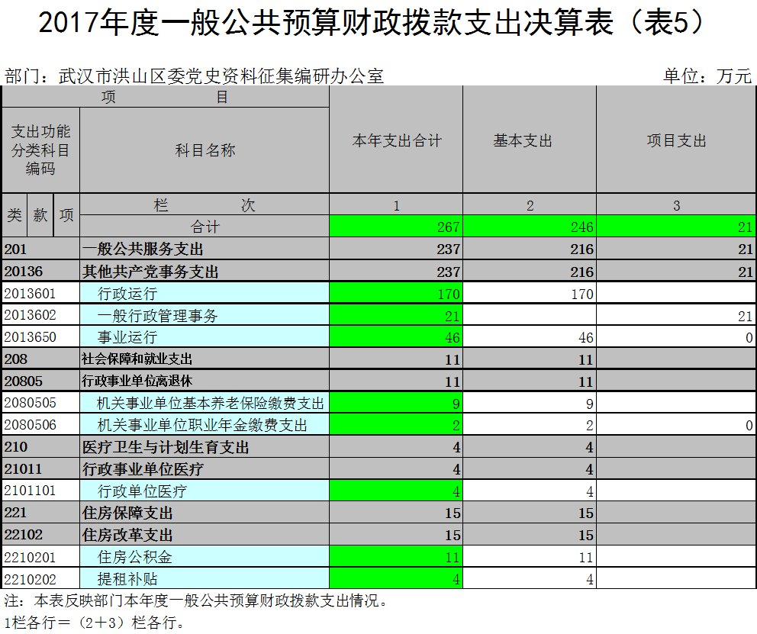
Task: Select the 基本支出 column header
Action: click(x=530, y=141)
